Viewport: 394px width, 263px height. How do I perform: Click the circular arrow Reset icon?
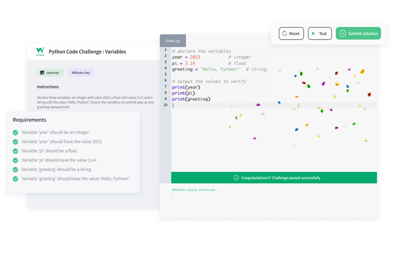pos(284,34)
